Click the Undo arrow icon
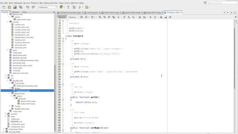Image resolution: width=238 pixels, height=134 pixels. coord(28,7)
